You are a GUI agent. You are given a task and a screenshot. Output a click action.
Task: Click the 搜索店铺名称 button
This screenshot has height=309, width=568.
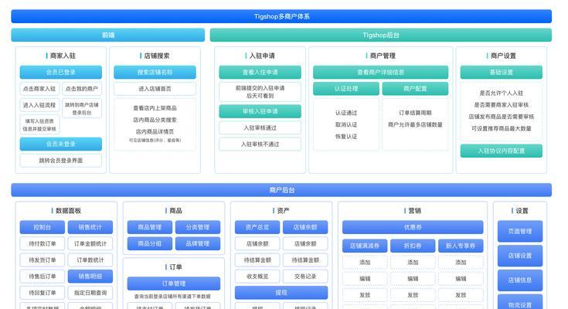point(155,72)
